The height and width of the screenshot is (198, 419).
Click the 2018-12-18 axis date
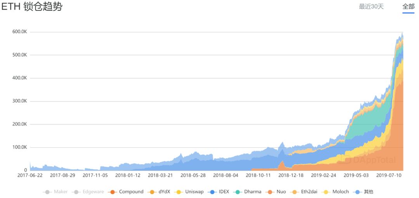pos(291,175)
